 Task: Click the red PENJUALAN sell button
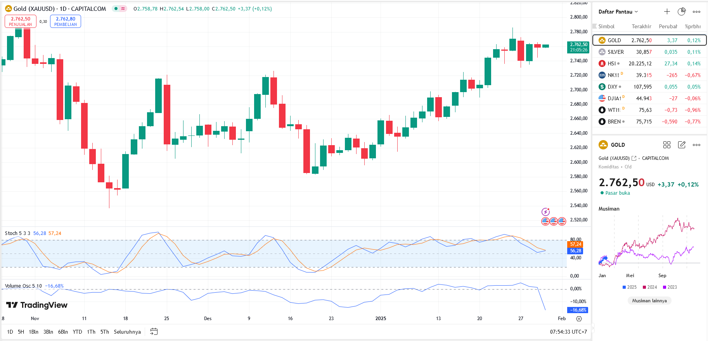(21, 21)
